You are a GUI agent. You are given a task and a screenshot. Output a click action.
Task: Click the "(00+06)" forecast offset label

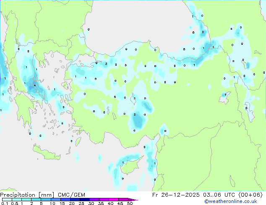pos(250,195)
